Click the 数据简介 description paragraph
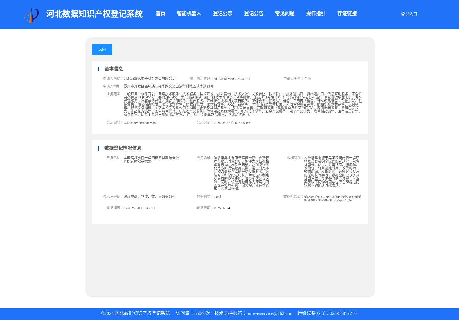459x320 pixels. coord(332,171)
